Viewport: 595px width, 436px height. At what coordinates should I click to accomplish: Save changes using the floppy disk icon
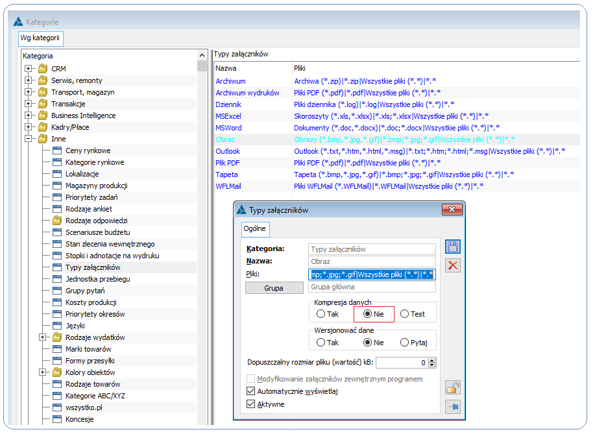(452, 247)
